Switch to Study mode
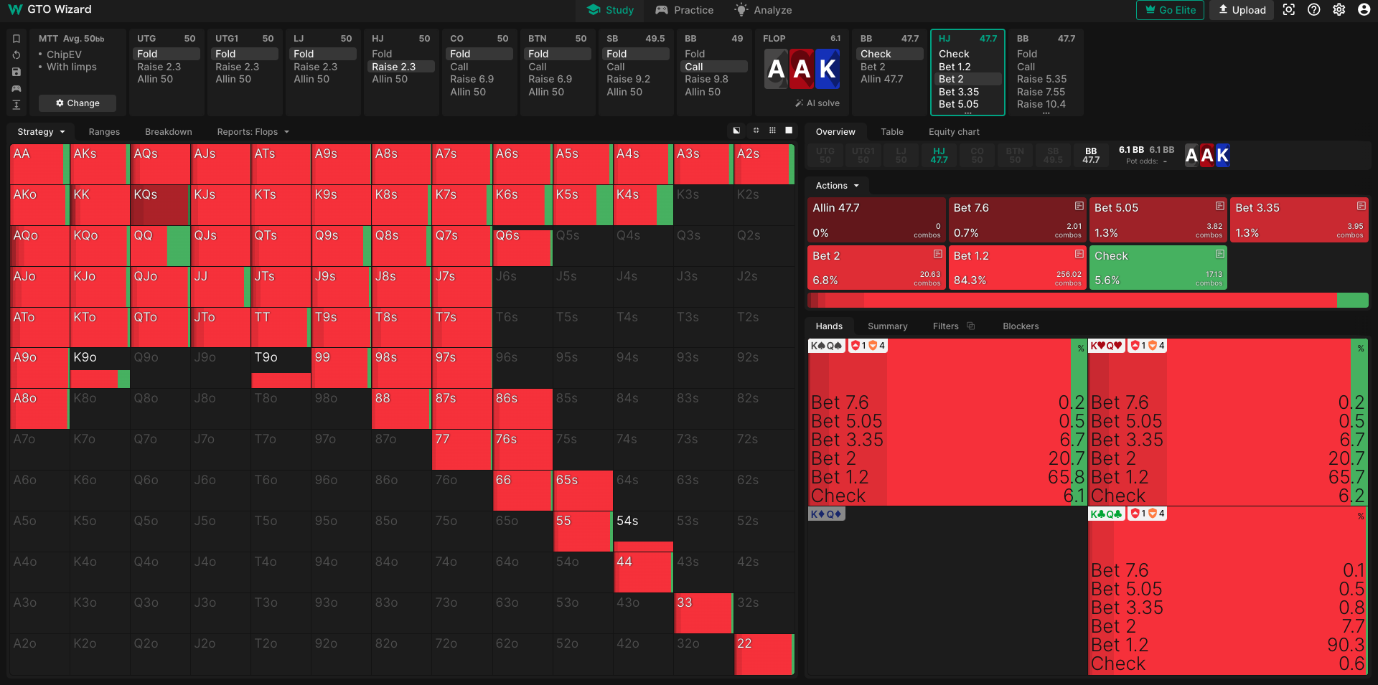1378x685 pixels. pyautogui.click(x=610, y=10)
